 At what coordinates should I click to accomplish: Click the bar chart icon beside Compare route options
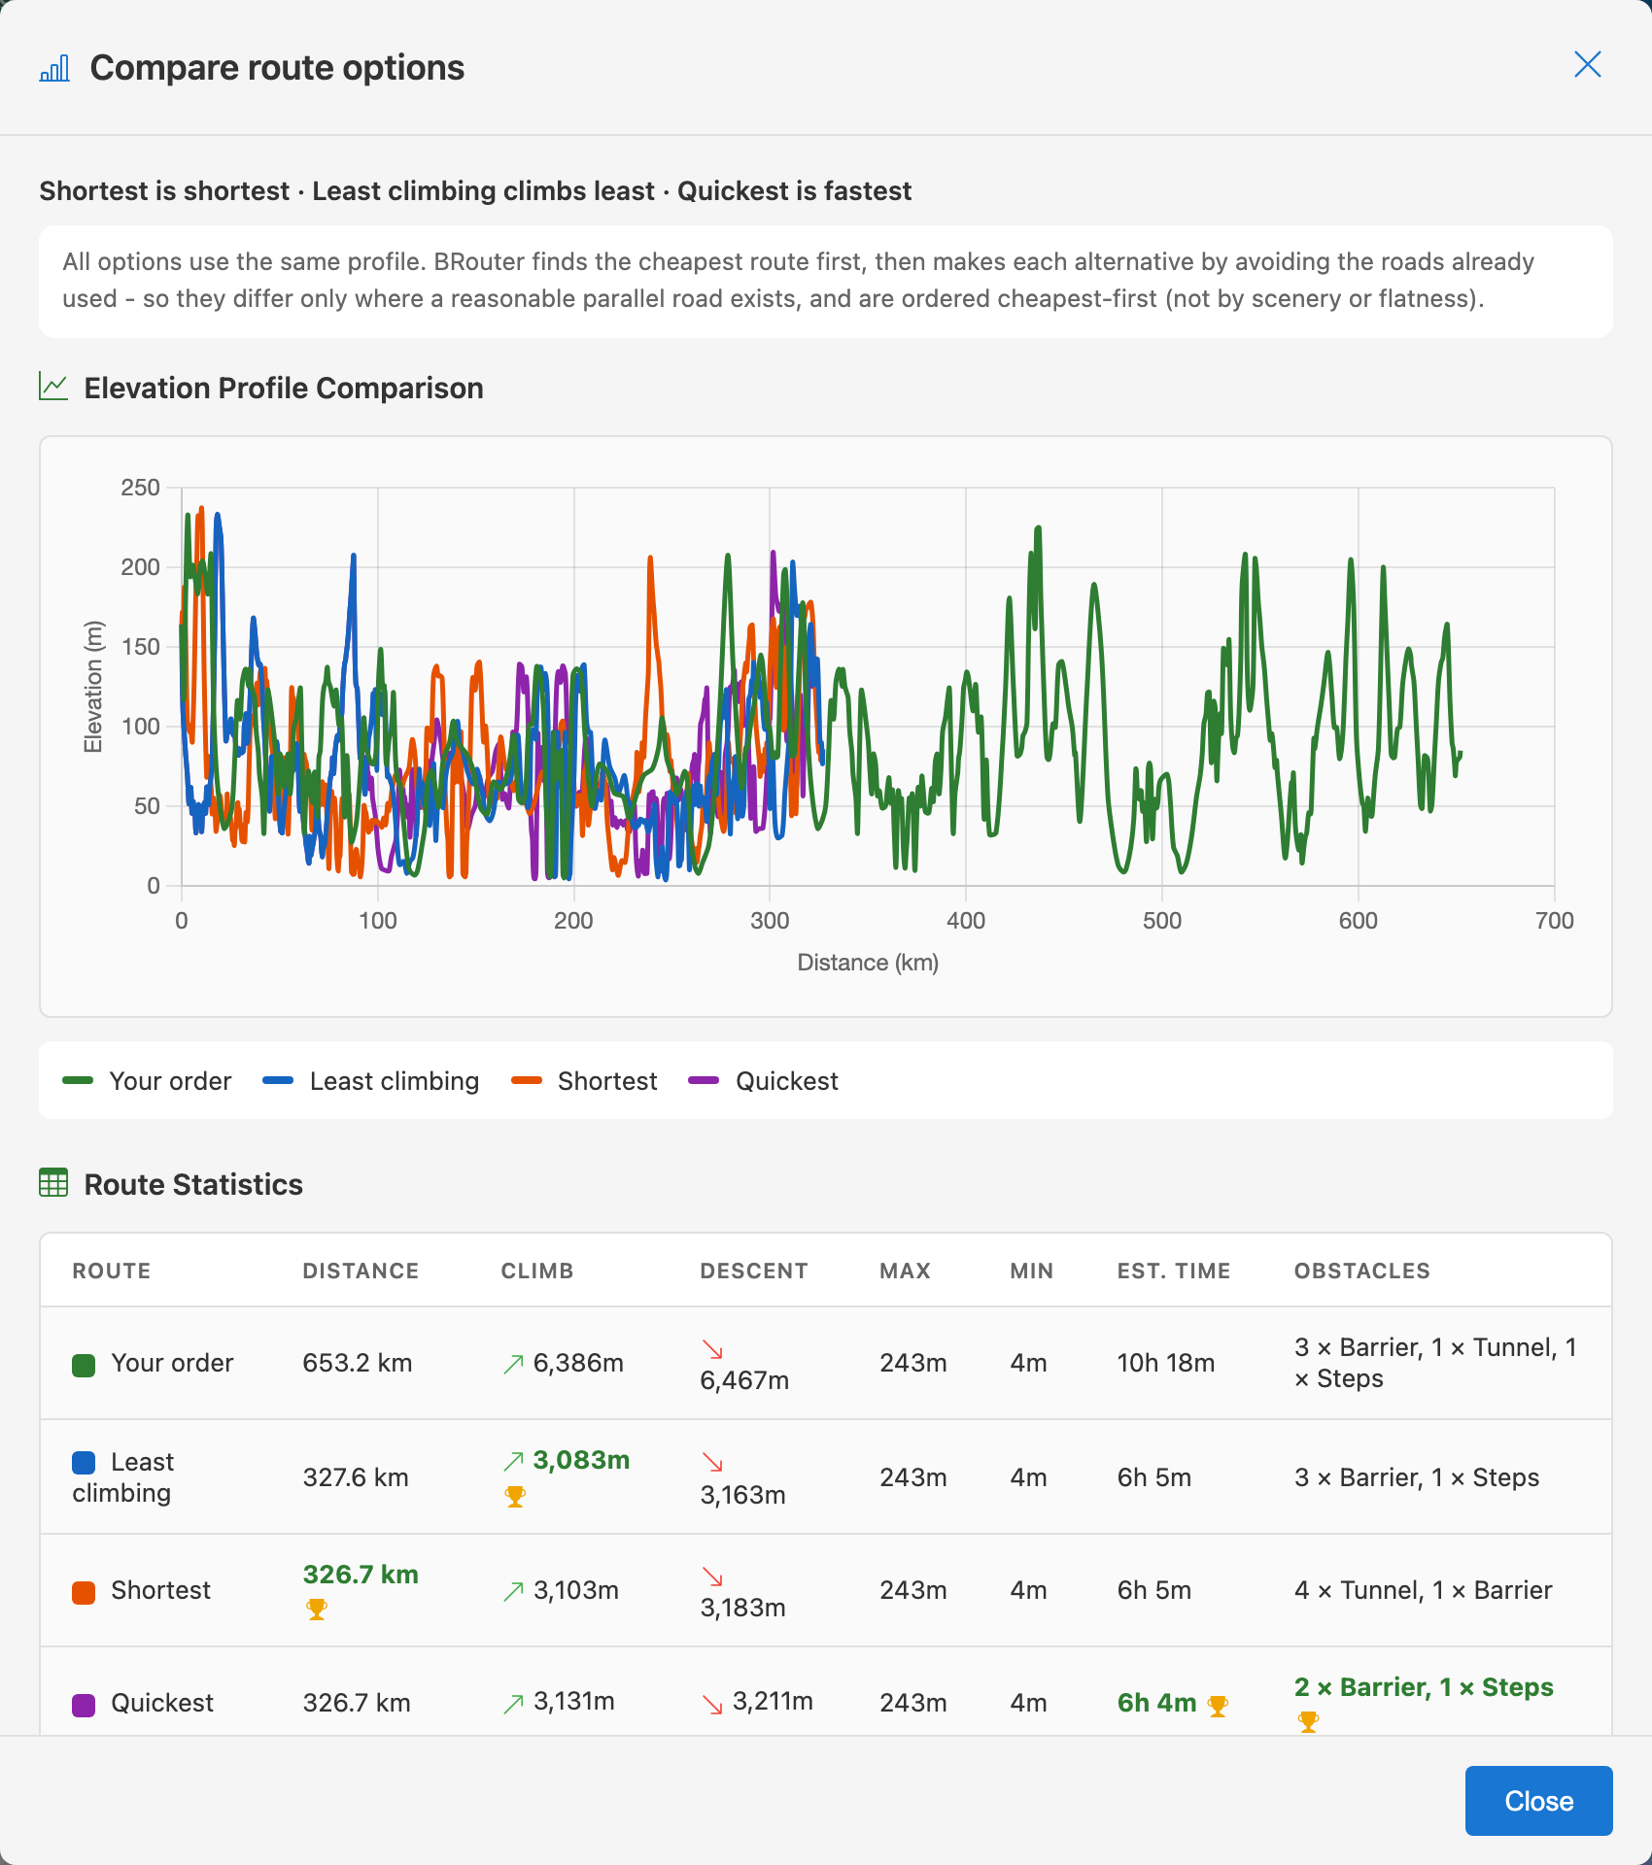click(54, 68)
